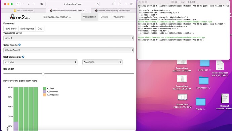Select Research Associate document on desktop
This screenshot has height=131, width=232.
[x=225, y=99]
